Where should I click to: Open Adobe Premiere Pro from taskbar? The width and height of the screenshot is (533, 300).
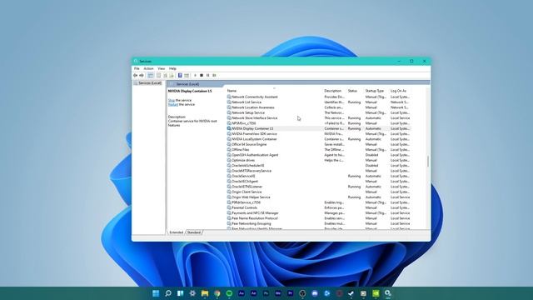point(291,293)
